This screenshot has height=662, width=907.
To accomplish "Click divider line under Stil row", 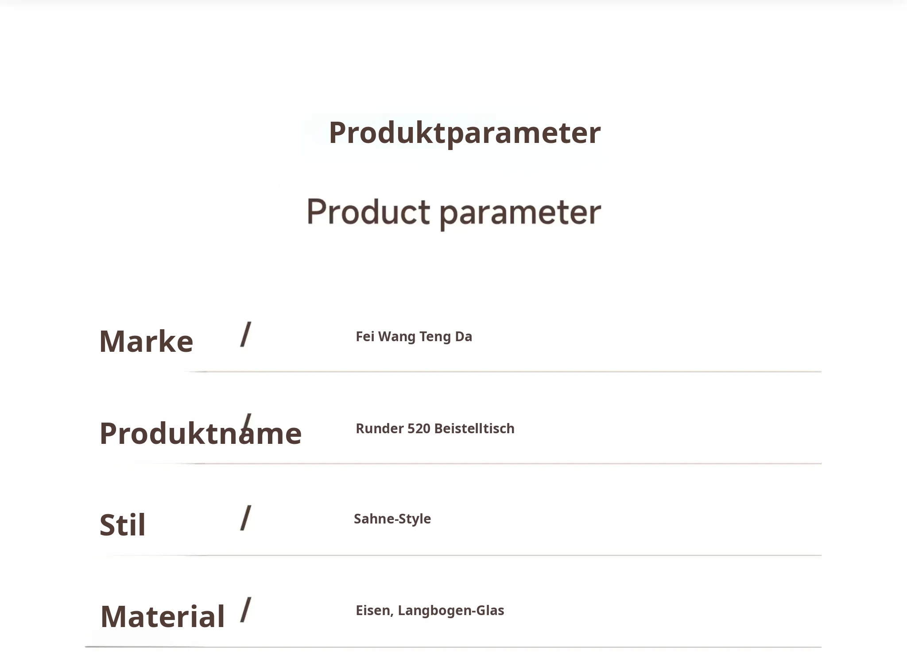I will click(505, 555).
